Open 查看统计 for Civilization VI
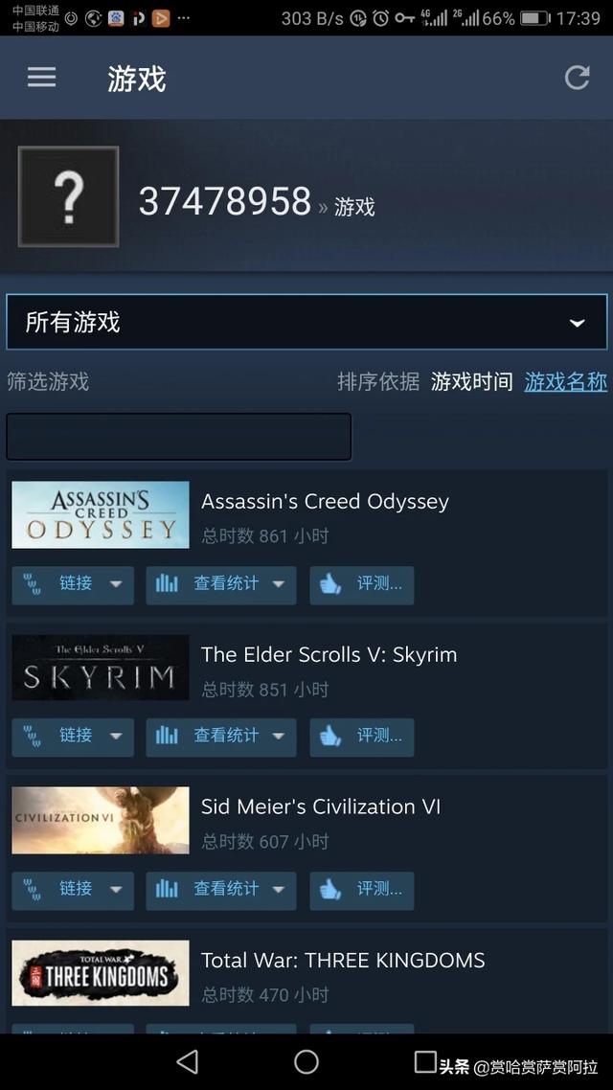 [221, 891]
